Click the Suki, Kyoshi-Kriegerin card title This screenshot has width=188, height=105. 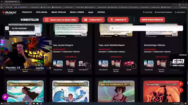tap(63, 45)
